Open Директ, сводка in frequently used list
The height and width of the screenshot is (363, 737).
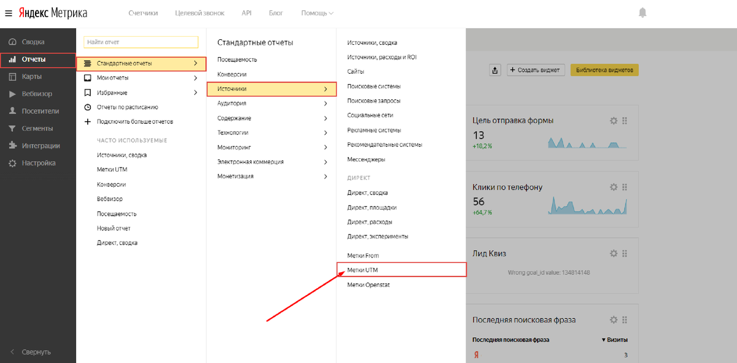117,243
